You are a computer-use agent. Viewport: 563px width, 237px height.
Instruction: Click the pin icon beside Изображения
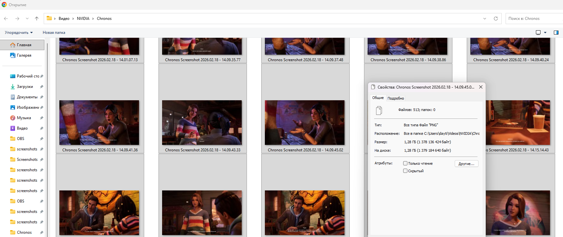(x=41, y=107)
